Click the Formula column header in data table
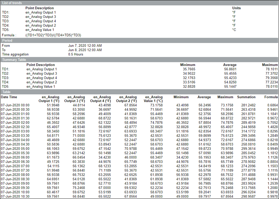This screenshot has height=199, width=279. coord(271,97)
